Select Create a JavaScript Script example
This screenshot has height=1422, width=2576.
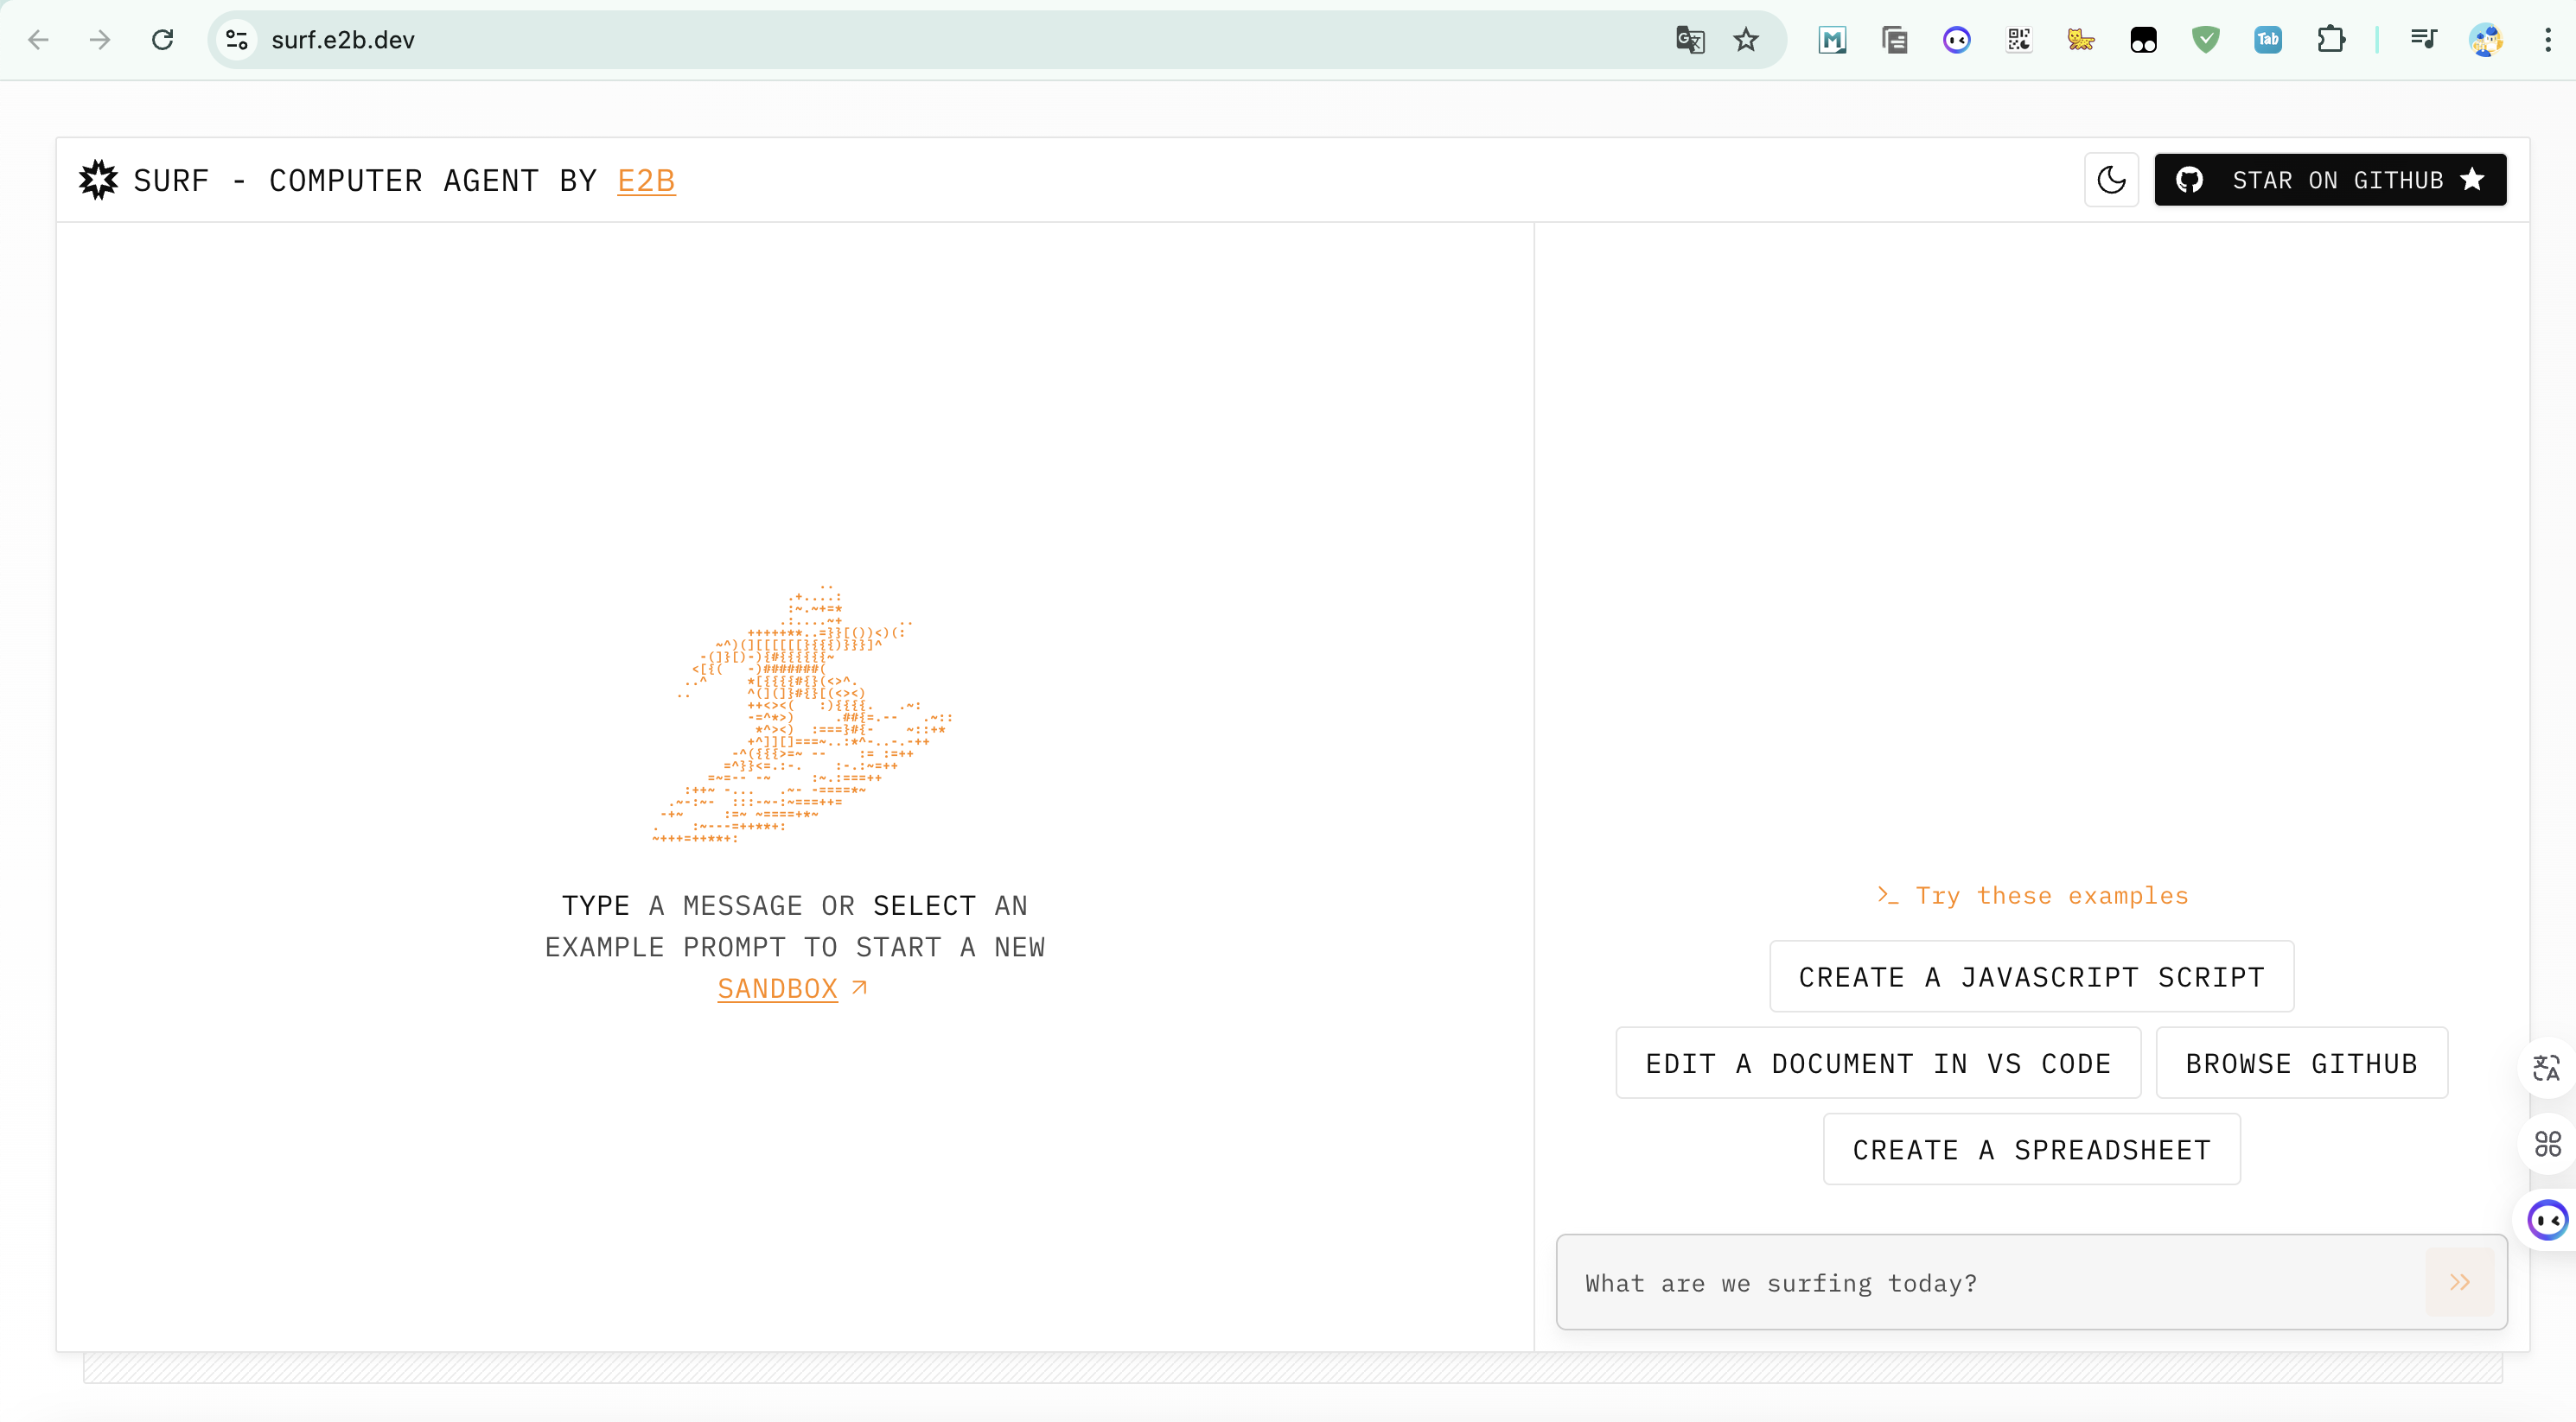2031,976
